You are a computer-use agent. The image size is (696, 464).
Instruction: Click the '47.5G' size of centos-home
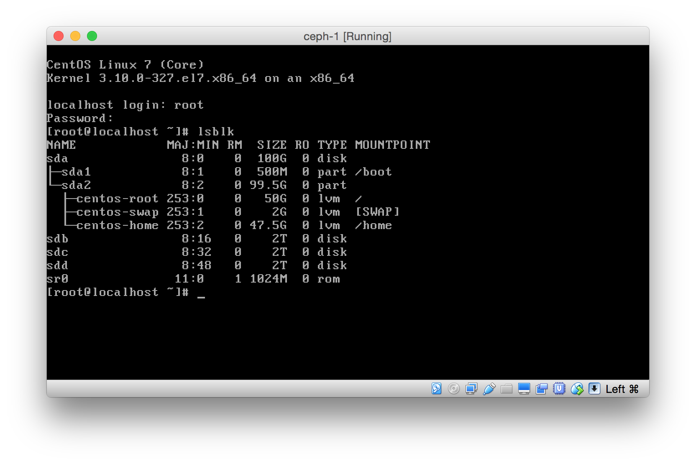[x=268, y=225]
